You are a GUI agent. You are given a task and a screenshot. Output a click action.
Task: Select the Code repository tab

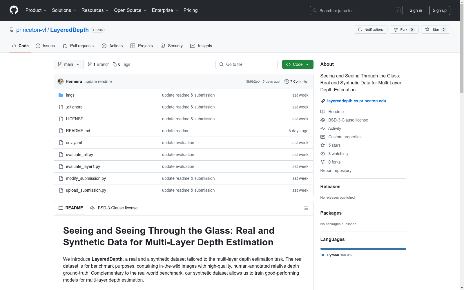point(20,46)
